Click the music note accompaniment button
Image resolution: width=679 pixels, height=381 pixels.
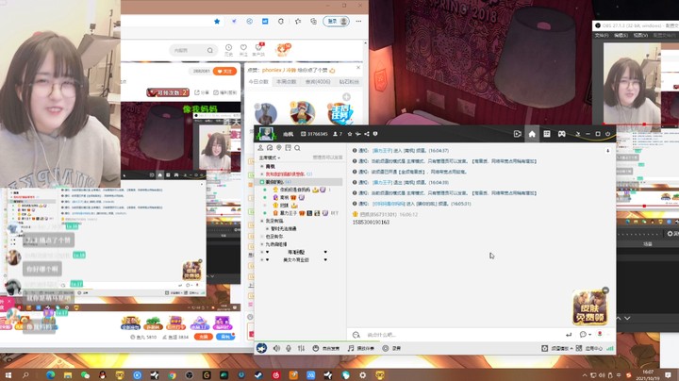[360, 348]
